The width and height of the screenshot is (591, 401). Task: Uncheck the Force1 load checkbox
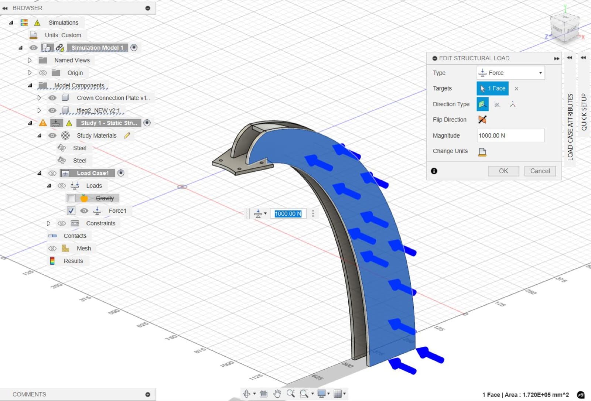71,211
